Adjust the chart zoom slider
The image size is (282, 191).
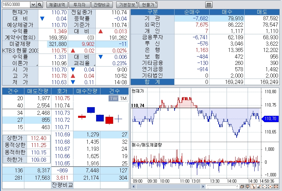[x=222, y=187]
